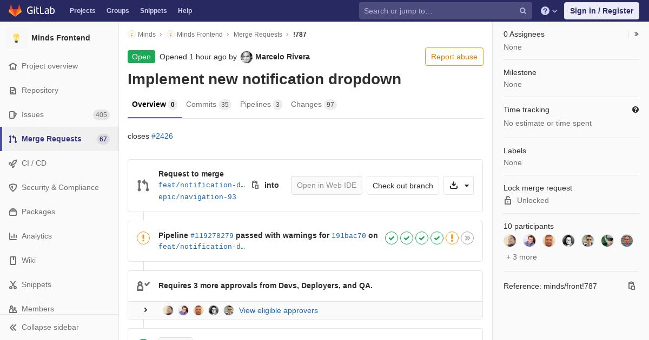Expand the approvers list chevron
The image size is (649, 340).
point(145,310)
